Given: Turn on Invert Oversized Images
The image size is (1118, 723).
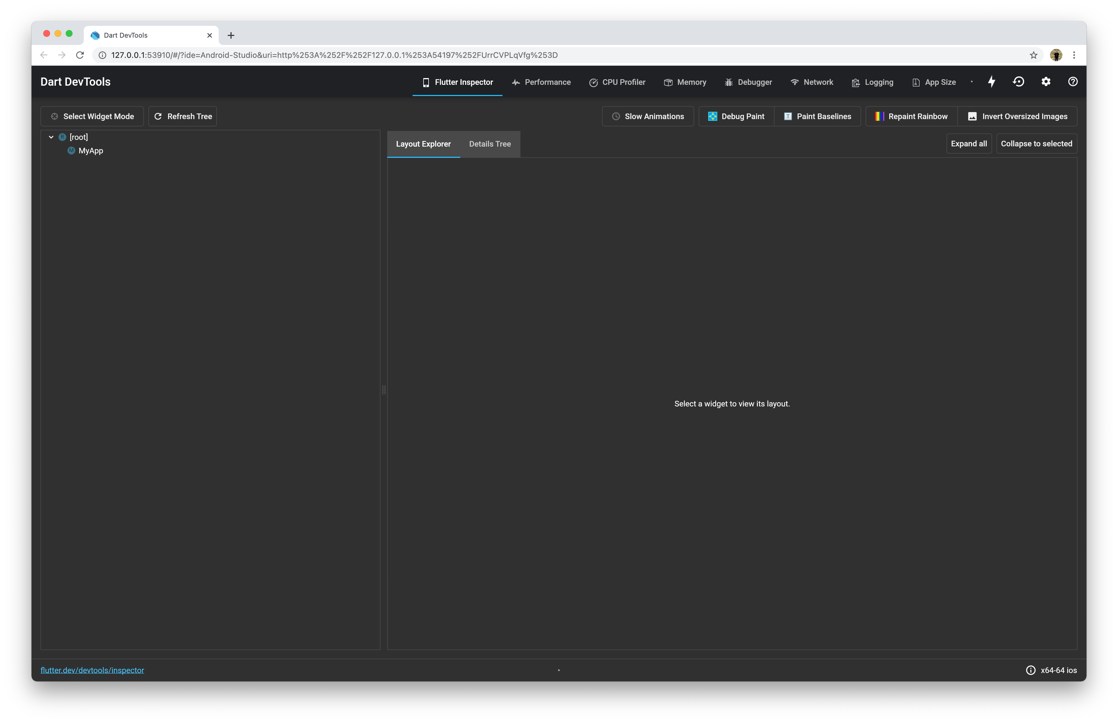Looking at the screenshot, I should (1017, 117).
